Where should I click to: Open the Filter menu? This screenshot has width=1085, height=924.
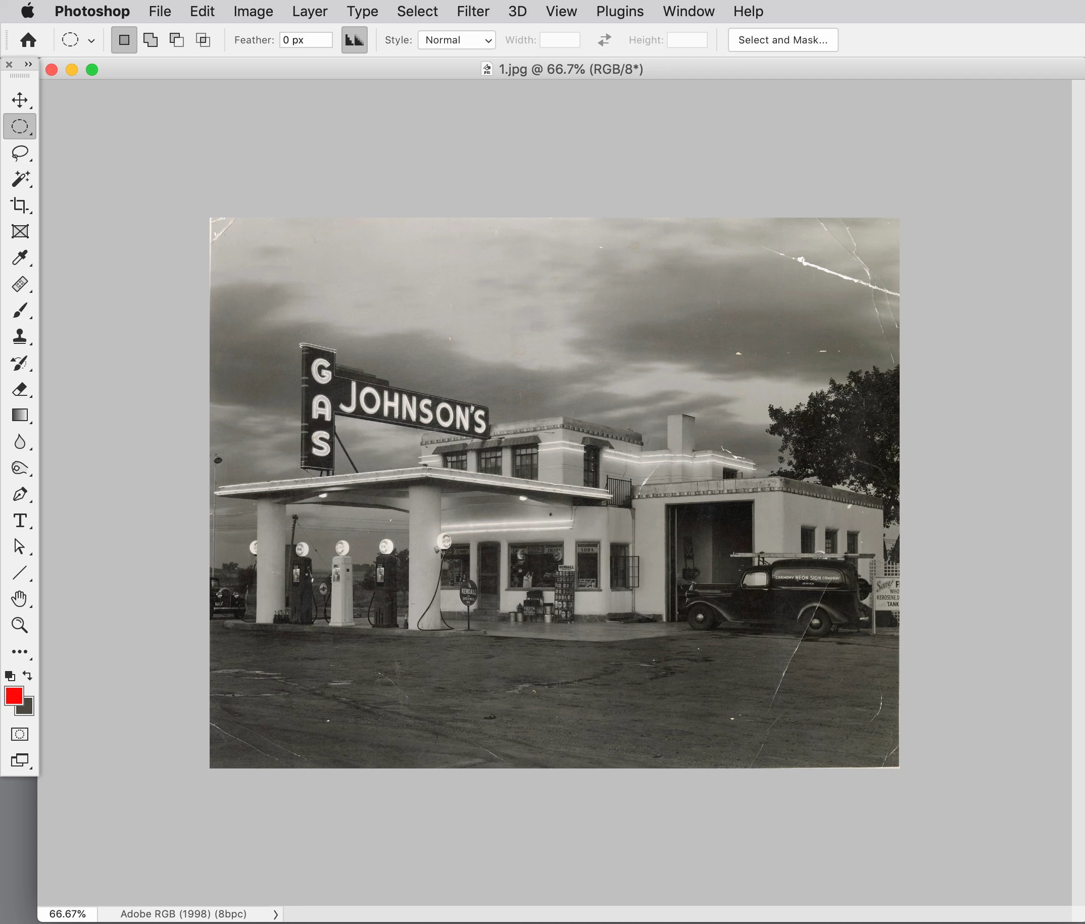tap(472, 11)
